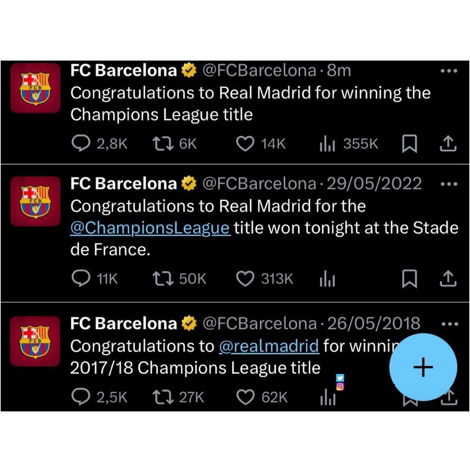Click the tiny Twitter bird icon
The width and height of the screenshot is (470, 472).
(x=340, y=378)
